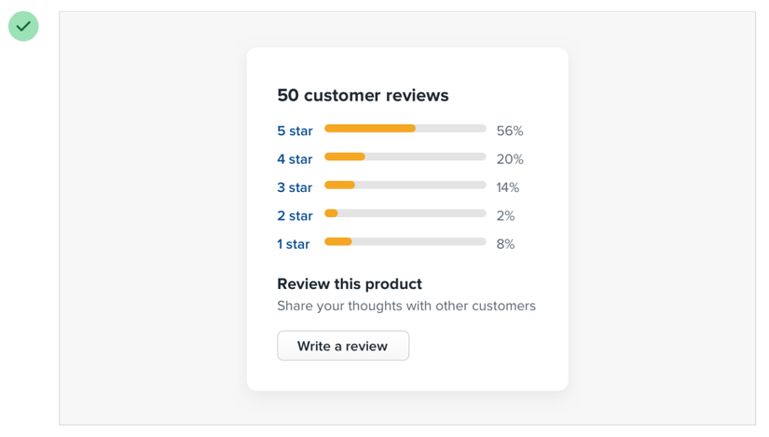Image resolution: width=769 pixels, height=437 pixels.
Task: Click the 20% percentage label
Action: click(x=510, y=159)
